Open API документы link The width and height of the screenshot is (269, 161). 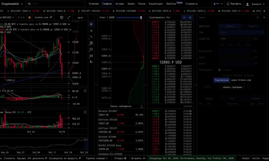[x=37, y=158]
